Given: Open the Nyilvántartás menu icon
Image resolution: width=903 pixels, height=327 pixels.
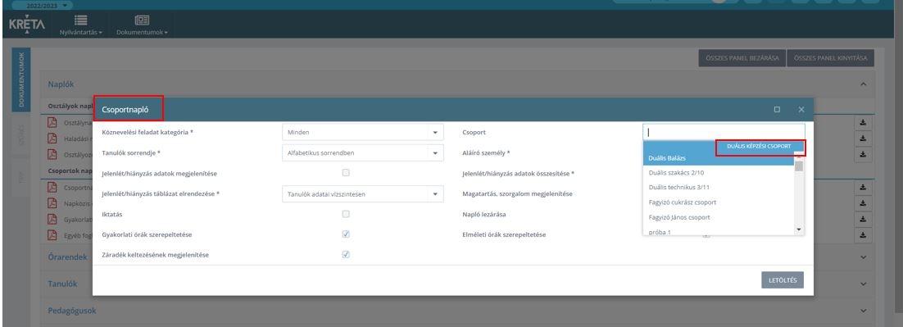Looking at the screenshot, I should (x=80, y=20).
